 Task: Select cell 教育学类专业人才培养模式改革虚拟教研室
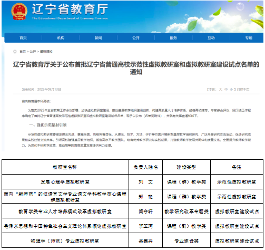(x=65, y=211)
